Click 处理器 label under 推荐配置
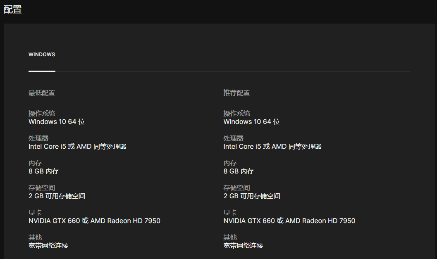The height and width of the screenshot is (259, 437). (233, 138)
